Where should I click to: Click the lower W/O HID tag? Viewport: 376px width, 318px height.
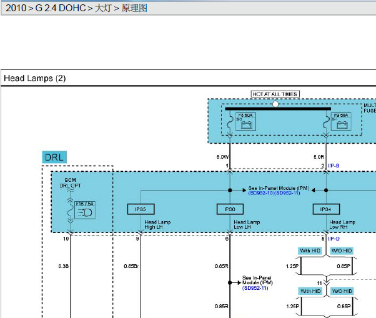click(x=342, y=291)
